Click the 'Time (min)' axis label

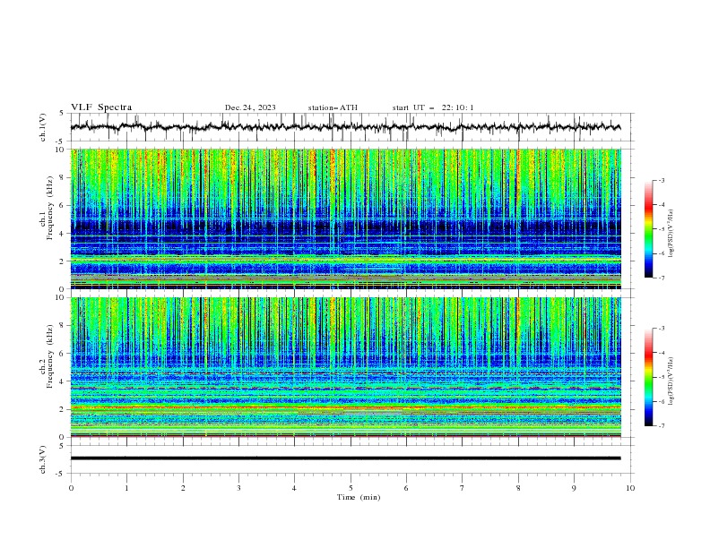[359, 497]
